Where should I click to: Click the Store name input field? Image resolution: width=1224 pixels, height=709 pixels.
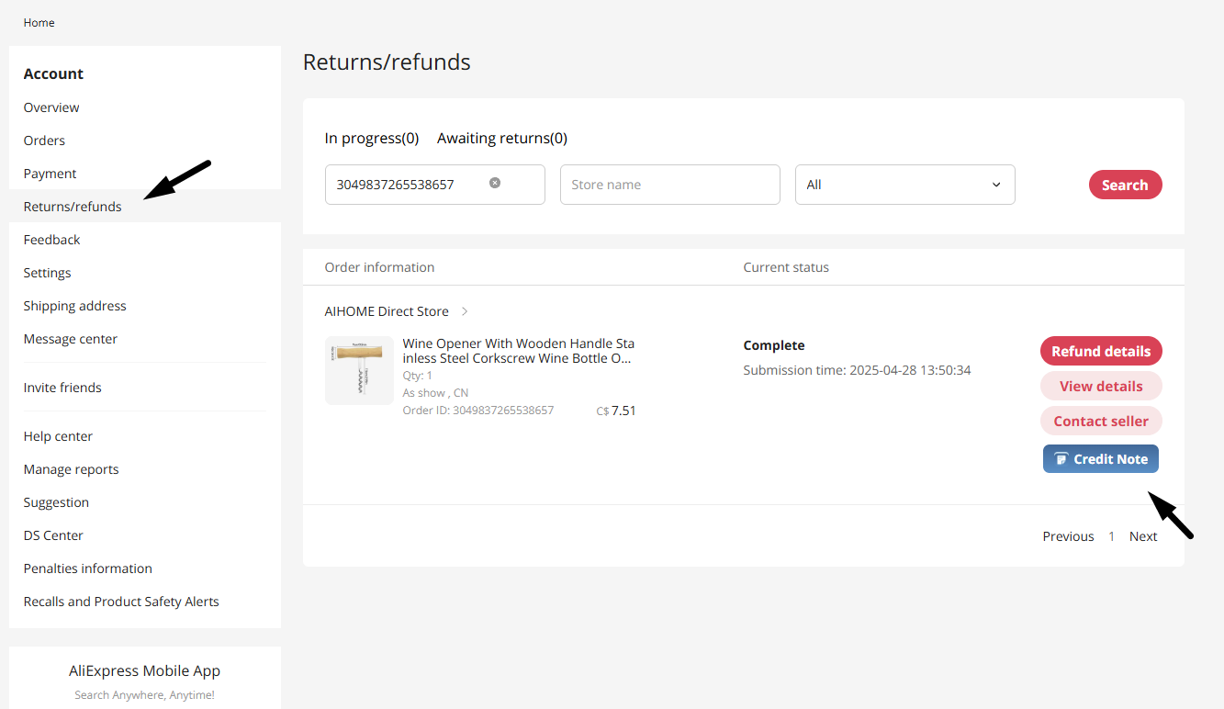669,184
